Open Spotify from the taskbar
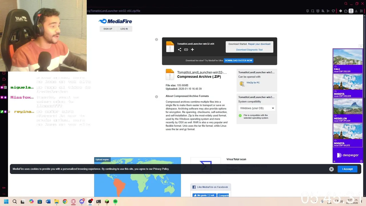Viewport: 366px width, 206px height. [x=115, y=201]
